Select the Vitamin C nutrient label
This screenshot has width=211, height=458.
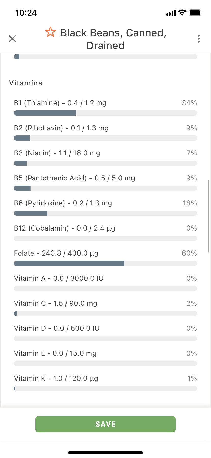click(x=56, y=303)
